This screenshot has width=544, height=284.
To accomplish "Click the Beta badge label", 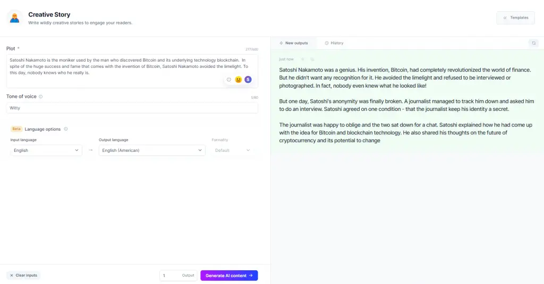I will pos(16,129).
